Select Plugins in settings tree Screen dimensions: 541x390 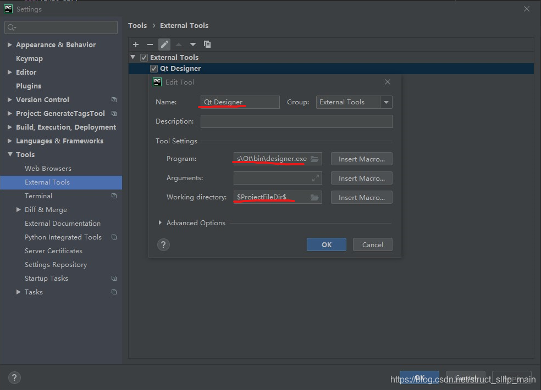coord(29,86)
